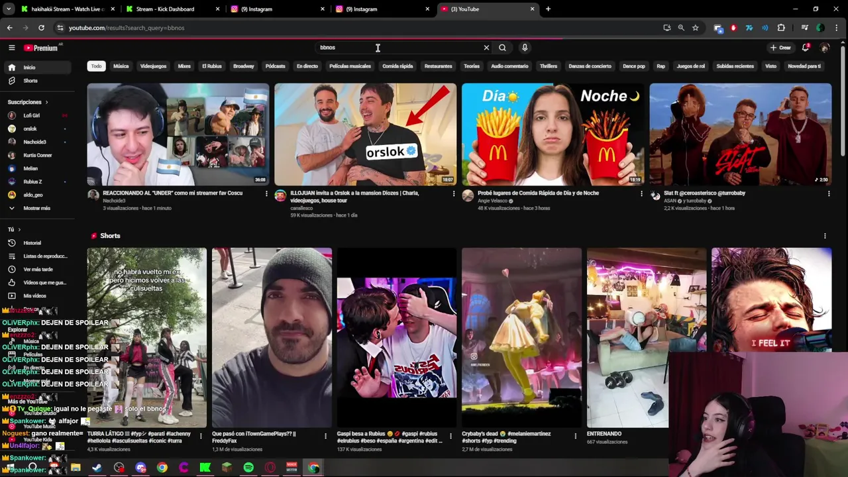Open options menu for Slat ft video

pyautogui.click(x=829, y=193)
